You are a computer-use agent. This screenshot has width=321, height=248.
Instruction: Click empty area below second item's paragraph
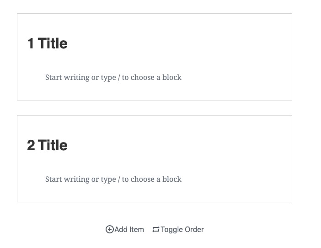[x=155, y=193]
